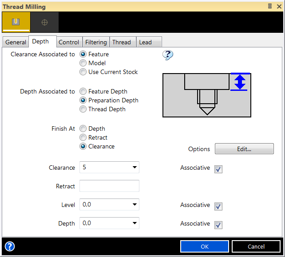
Task: Open the dialog options menu icon beside close
Action: 270,6
